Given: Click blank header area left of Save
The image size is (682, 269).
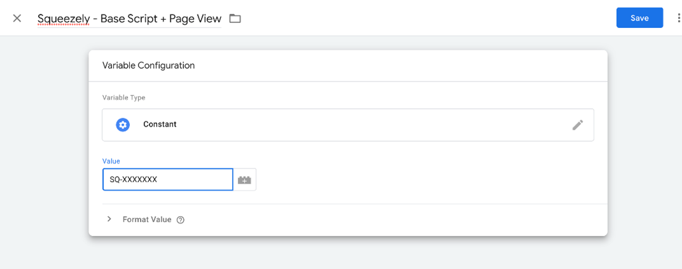Looking at the screenshot, I should pos(433,18).
